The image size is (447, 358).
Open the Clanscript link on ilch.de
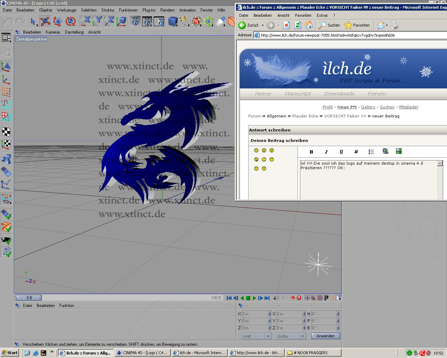[x=298, y=94]
